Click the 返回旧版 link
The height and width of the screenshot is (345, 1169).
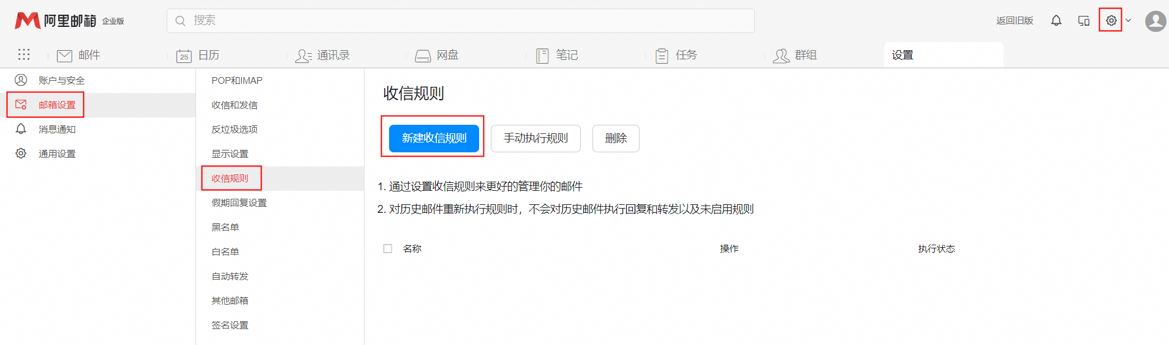tap(1015, 21)
